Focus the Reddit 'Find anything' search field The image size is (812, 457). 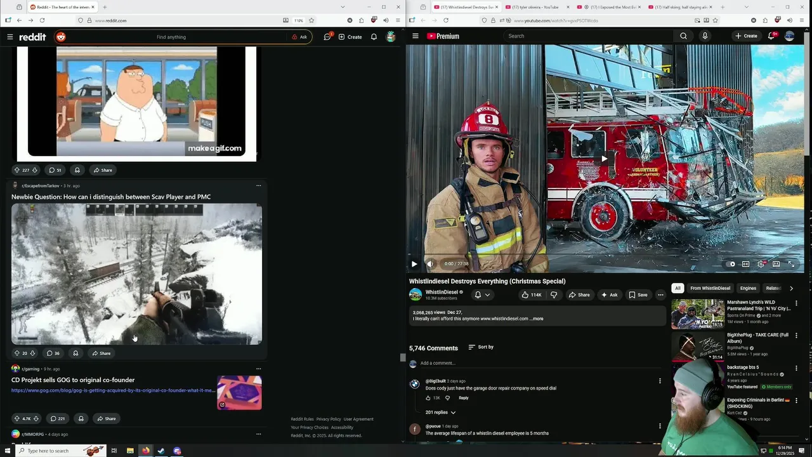tap(171, 37)
